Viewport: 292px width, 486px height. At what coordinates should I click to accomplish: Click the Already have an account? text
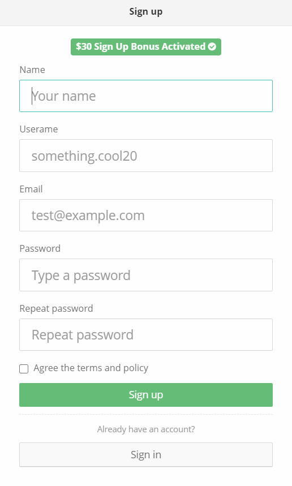click(x=145, y=429)
